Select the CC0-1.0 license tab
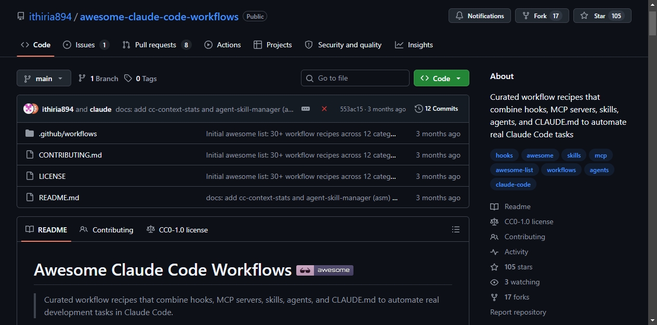Image resolution: width=657 pixels, height=325 pixels. [x=177, y=230]
